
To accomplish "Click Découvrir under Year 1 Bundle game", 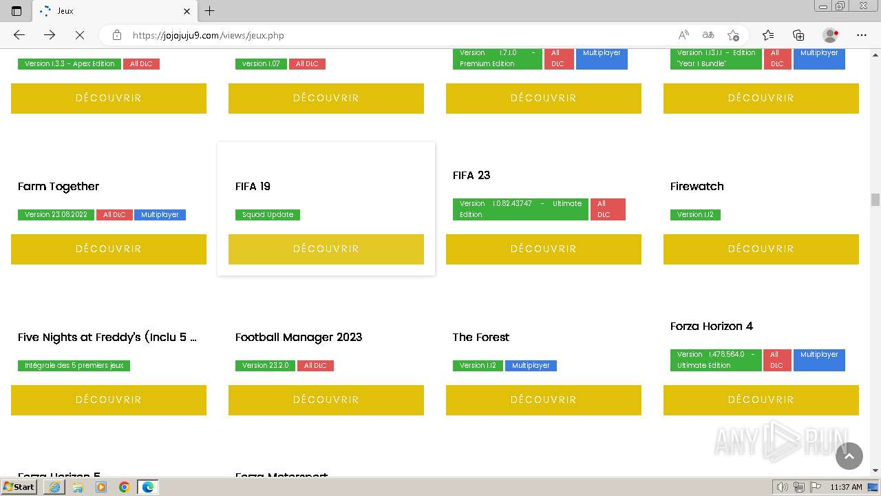I will click(x=761, y=99).
